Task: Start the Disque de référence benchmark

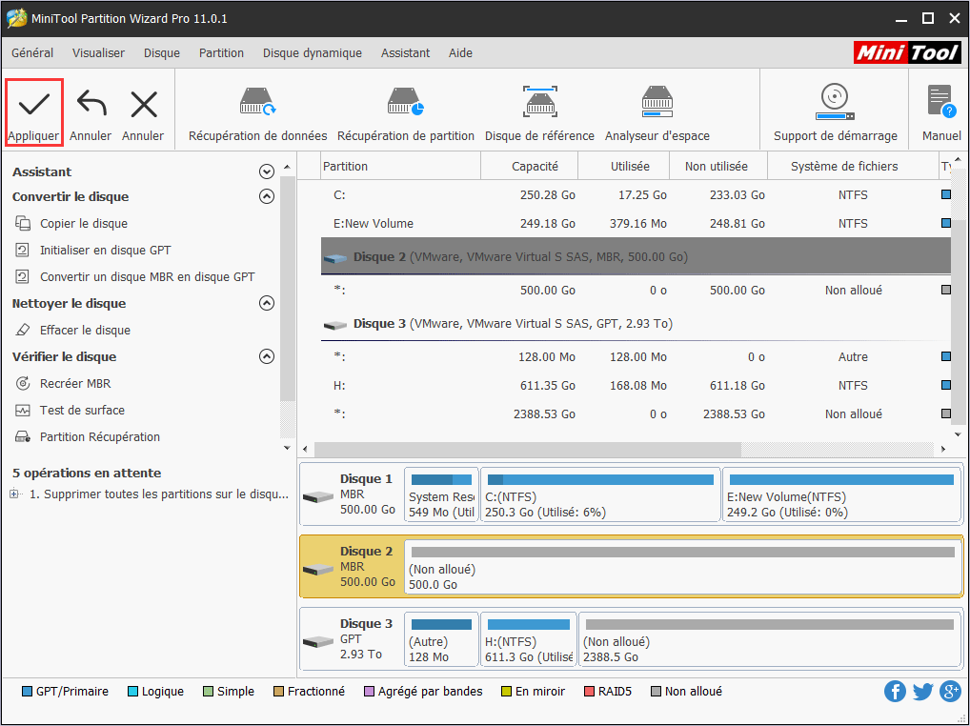Action: click(x=539, y=114)
